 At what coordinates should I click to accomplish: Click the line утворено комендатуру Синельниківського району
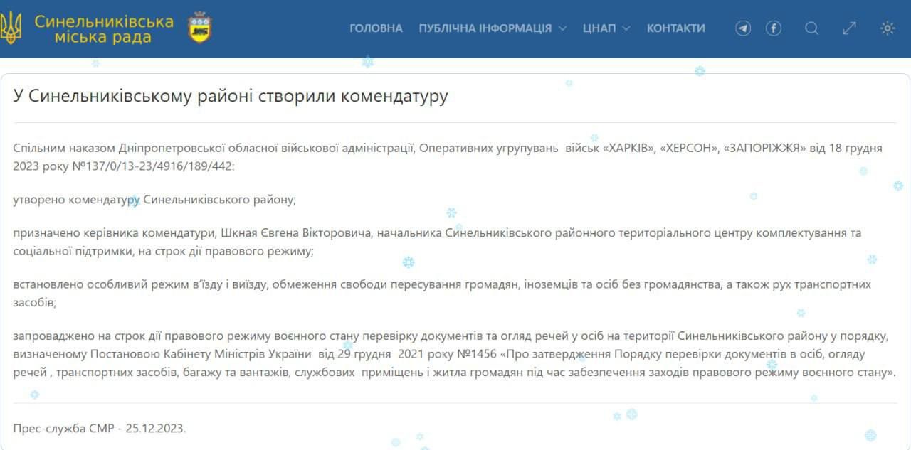154,200
